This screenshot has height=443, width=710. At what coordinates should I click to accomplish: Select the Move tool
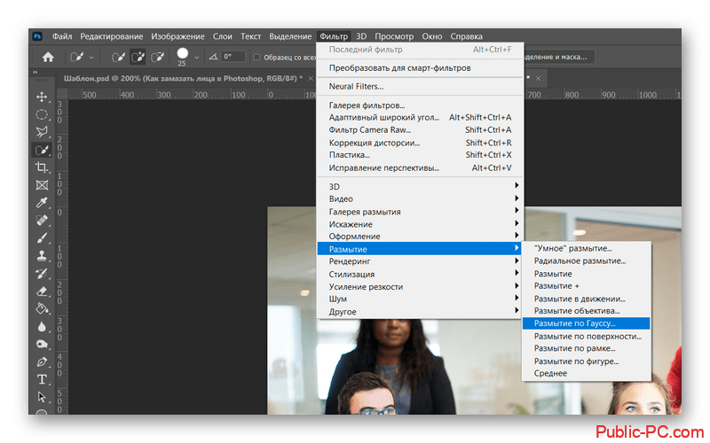(42, 96)
